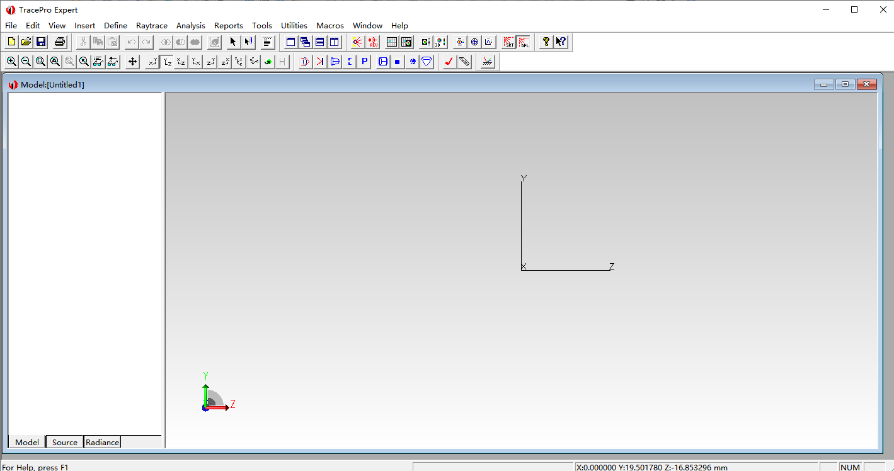This screenshot has height=471, width=894.
Task: Click the Tile windows horizontally icon
Action: (x=320, y=42)
